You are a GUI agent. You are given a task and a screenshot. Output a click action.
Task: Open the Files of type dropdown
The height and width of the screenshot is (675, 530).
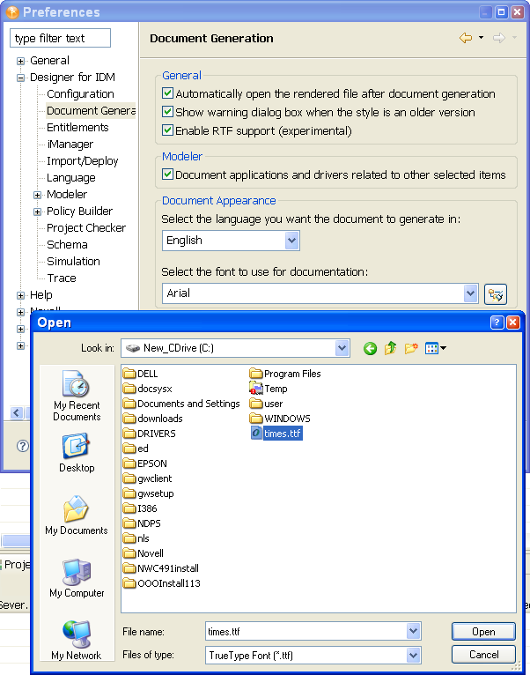(413, 656)
